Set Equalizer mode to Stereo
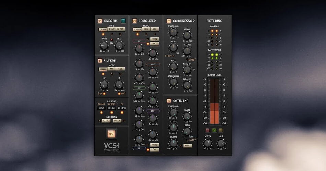 pos(137,29)
